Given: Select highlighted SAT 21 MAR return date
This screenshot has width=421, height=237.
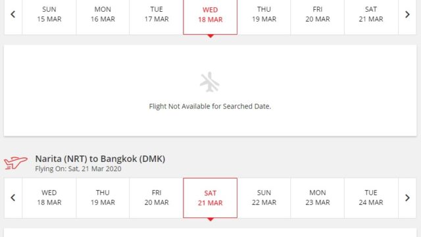Looking at the screenshot, I should pos(210,198).
